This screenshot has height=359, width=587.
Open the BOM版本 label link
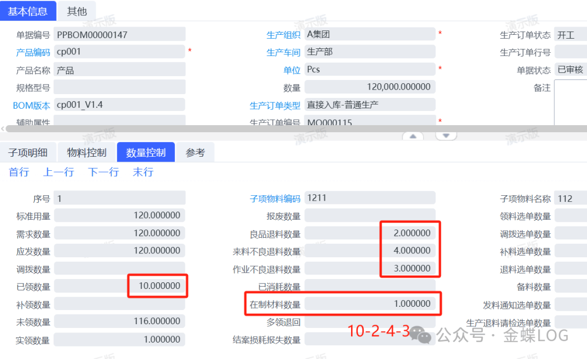click(32, 106)
